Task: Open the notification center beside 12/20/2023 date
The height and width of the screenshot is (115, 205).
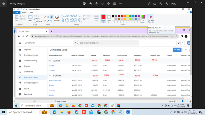Action: 200,112
